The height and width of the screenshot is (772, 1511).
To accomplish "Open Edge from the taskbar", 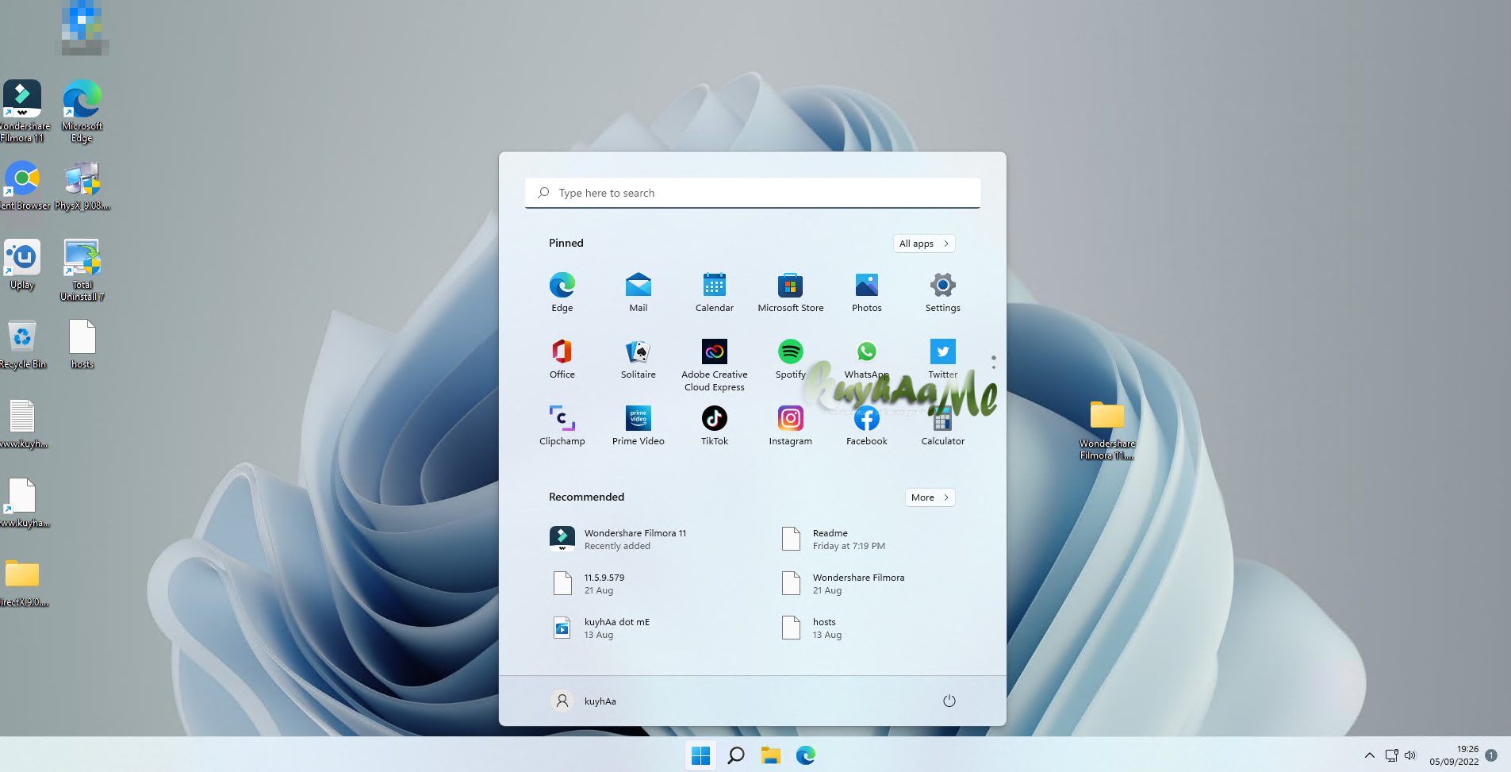I will click(805, 755).
